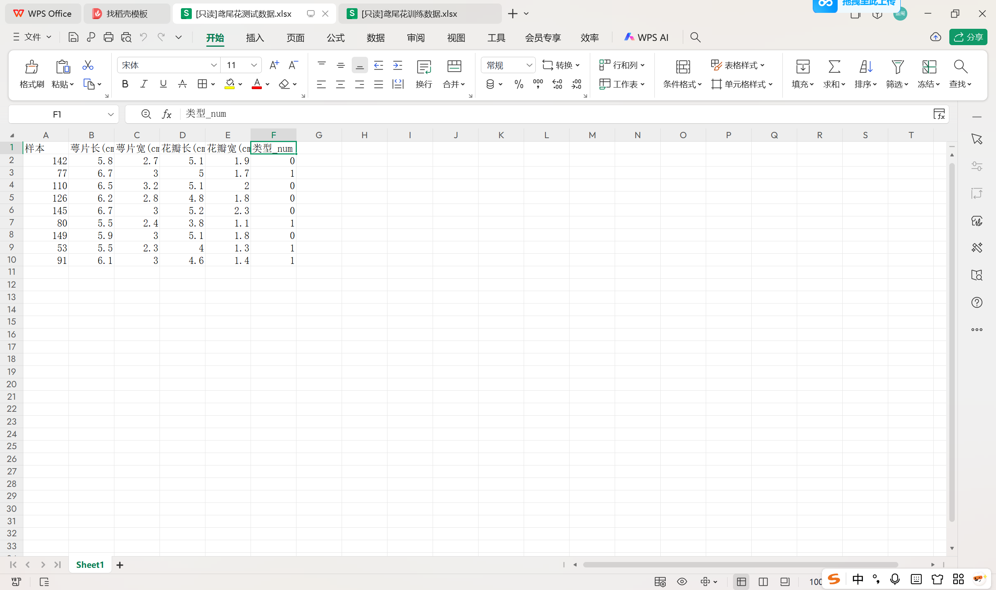Open the 鸢尾花训练数据.xlsx document tab
This screenshot has width=996, height=590.
(x=409, y=14)
